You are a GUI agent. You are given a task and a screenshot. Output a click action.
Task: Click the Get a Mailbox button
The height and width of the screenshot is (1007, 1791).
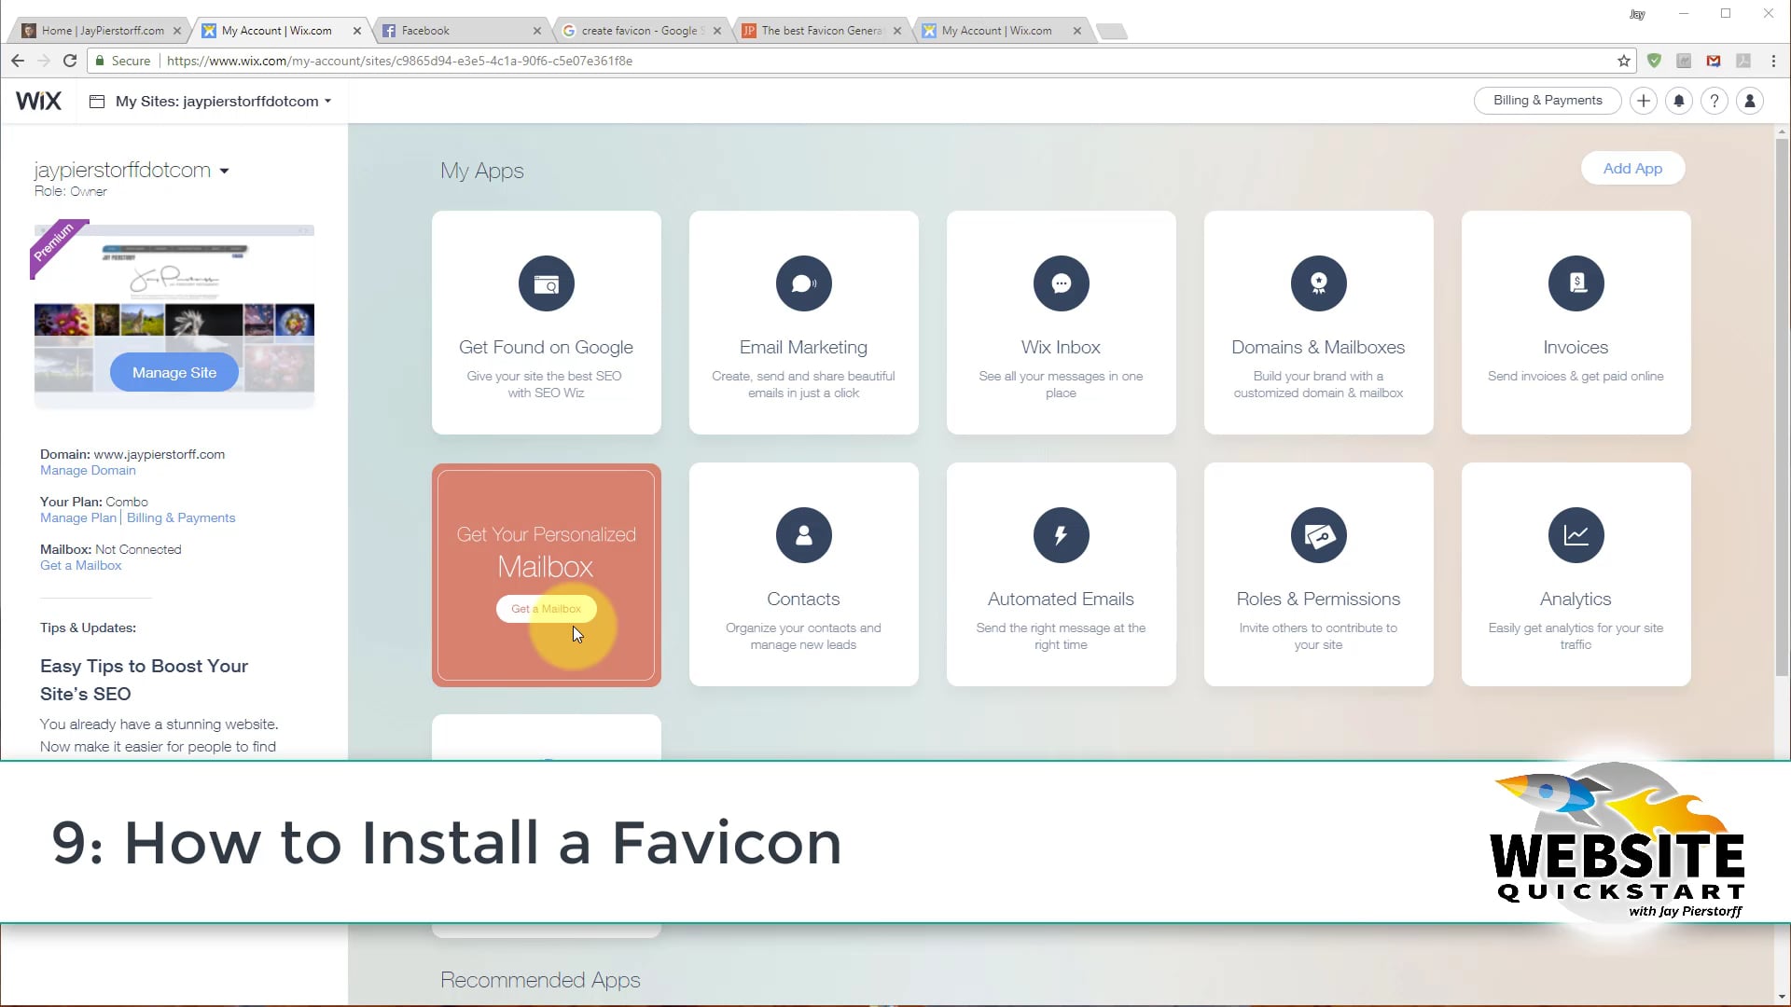click(546, 608)
